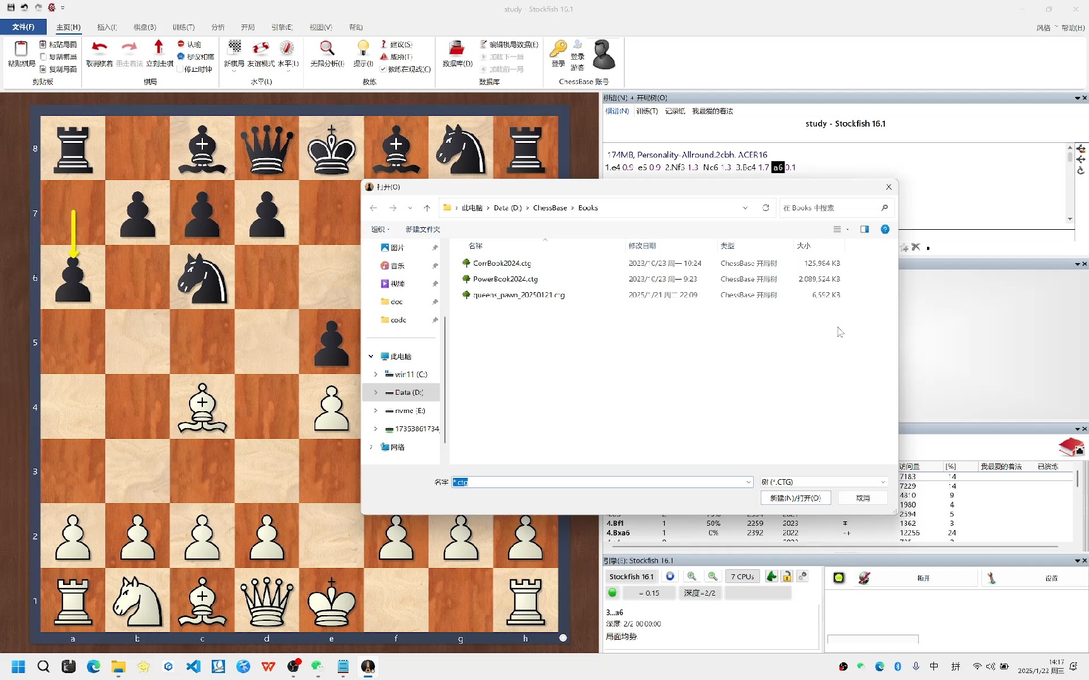The image size is (1089, 680).
Task: Switch to the 主页(H) ribbon tab
Action: (x=68, y=27)
